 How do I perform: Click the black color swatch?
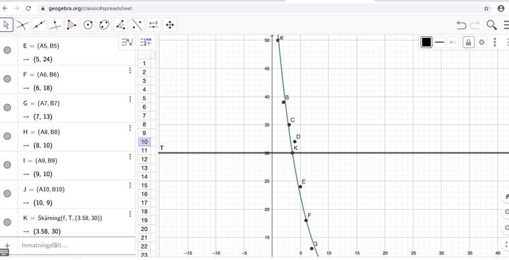coord(426,42)
